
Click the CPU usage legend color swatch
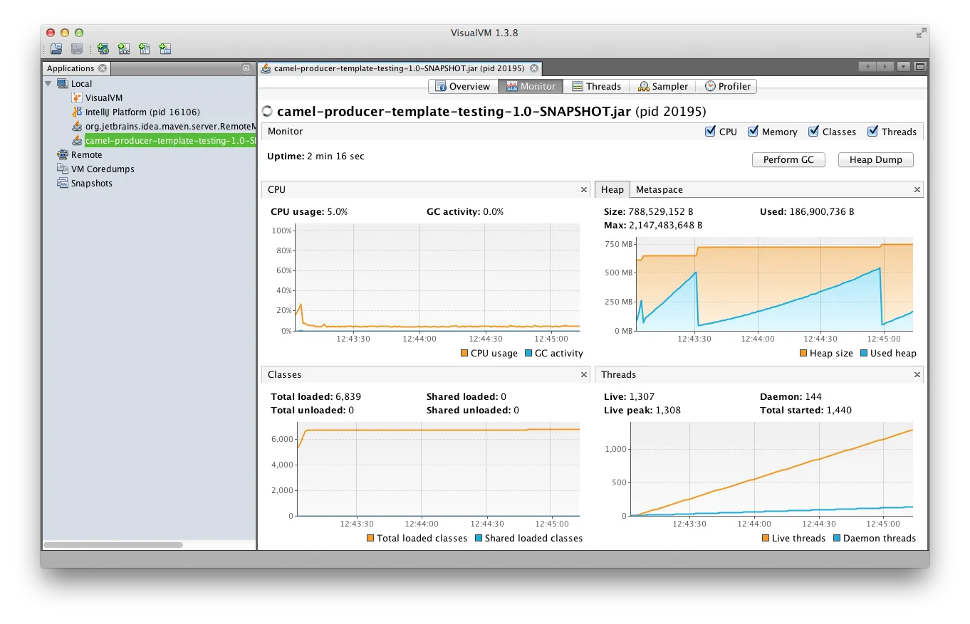click(x=464, y=354)
